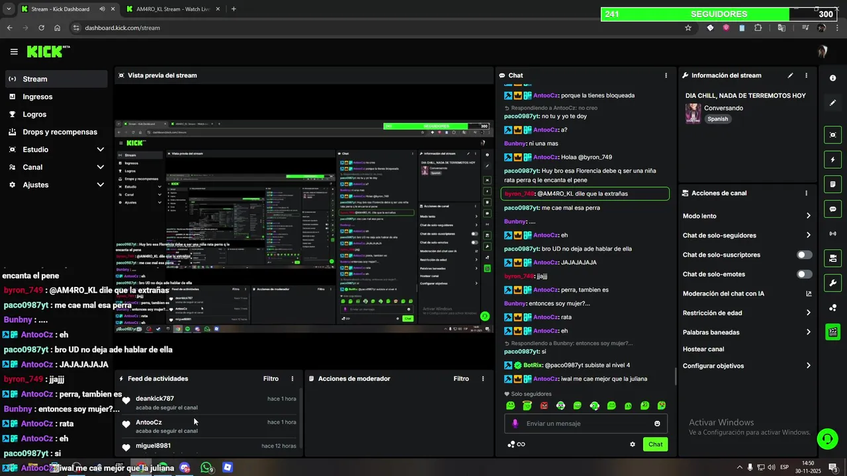Open the Moderación del chat con IA external link icon
Screen dimensions: 847x476
pyautogui.click(x=809, y=294)
